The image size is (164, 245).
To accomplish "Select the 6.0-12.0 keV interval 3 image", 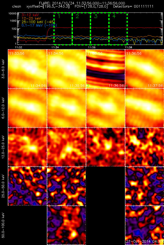I will 105,108.
